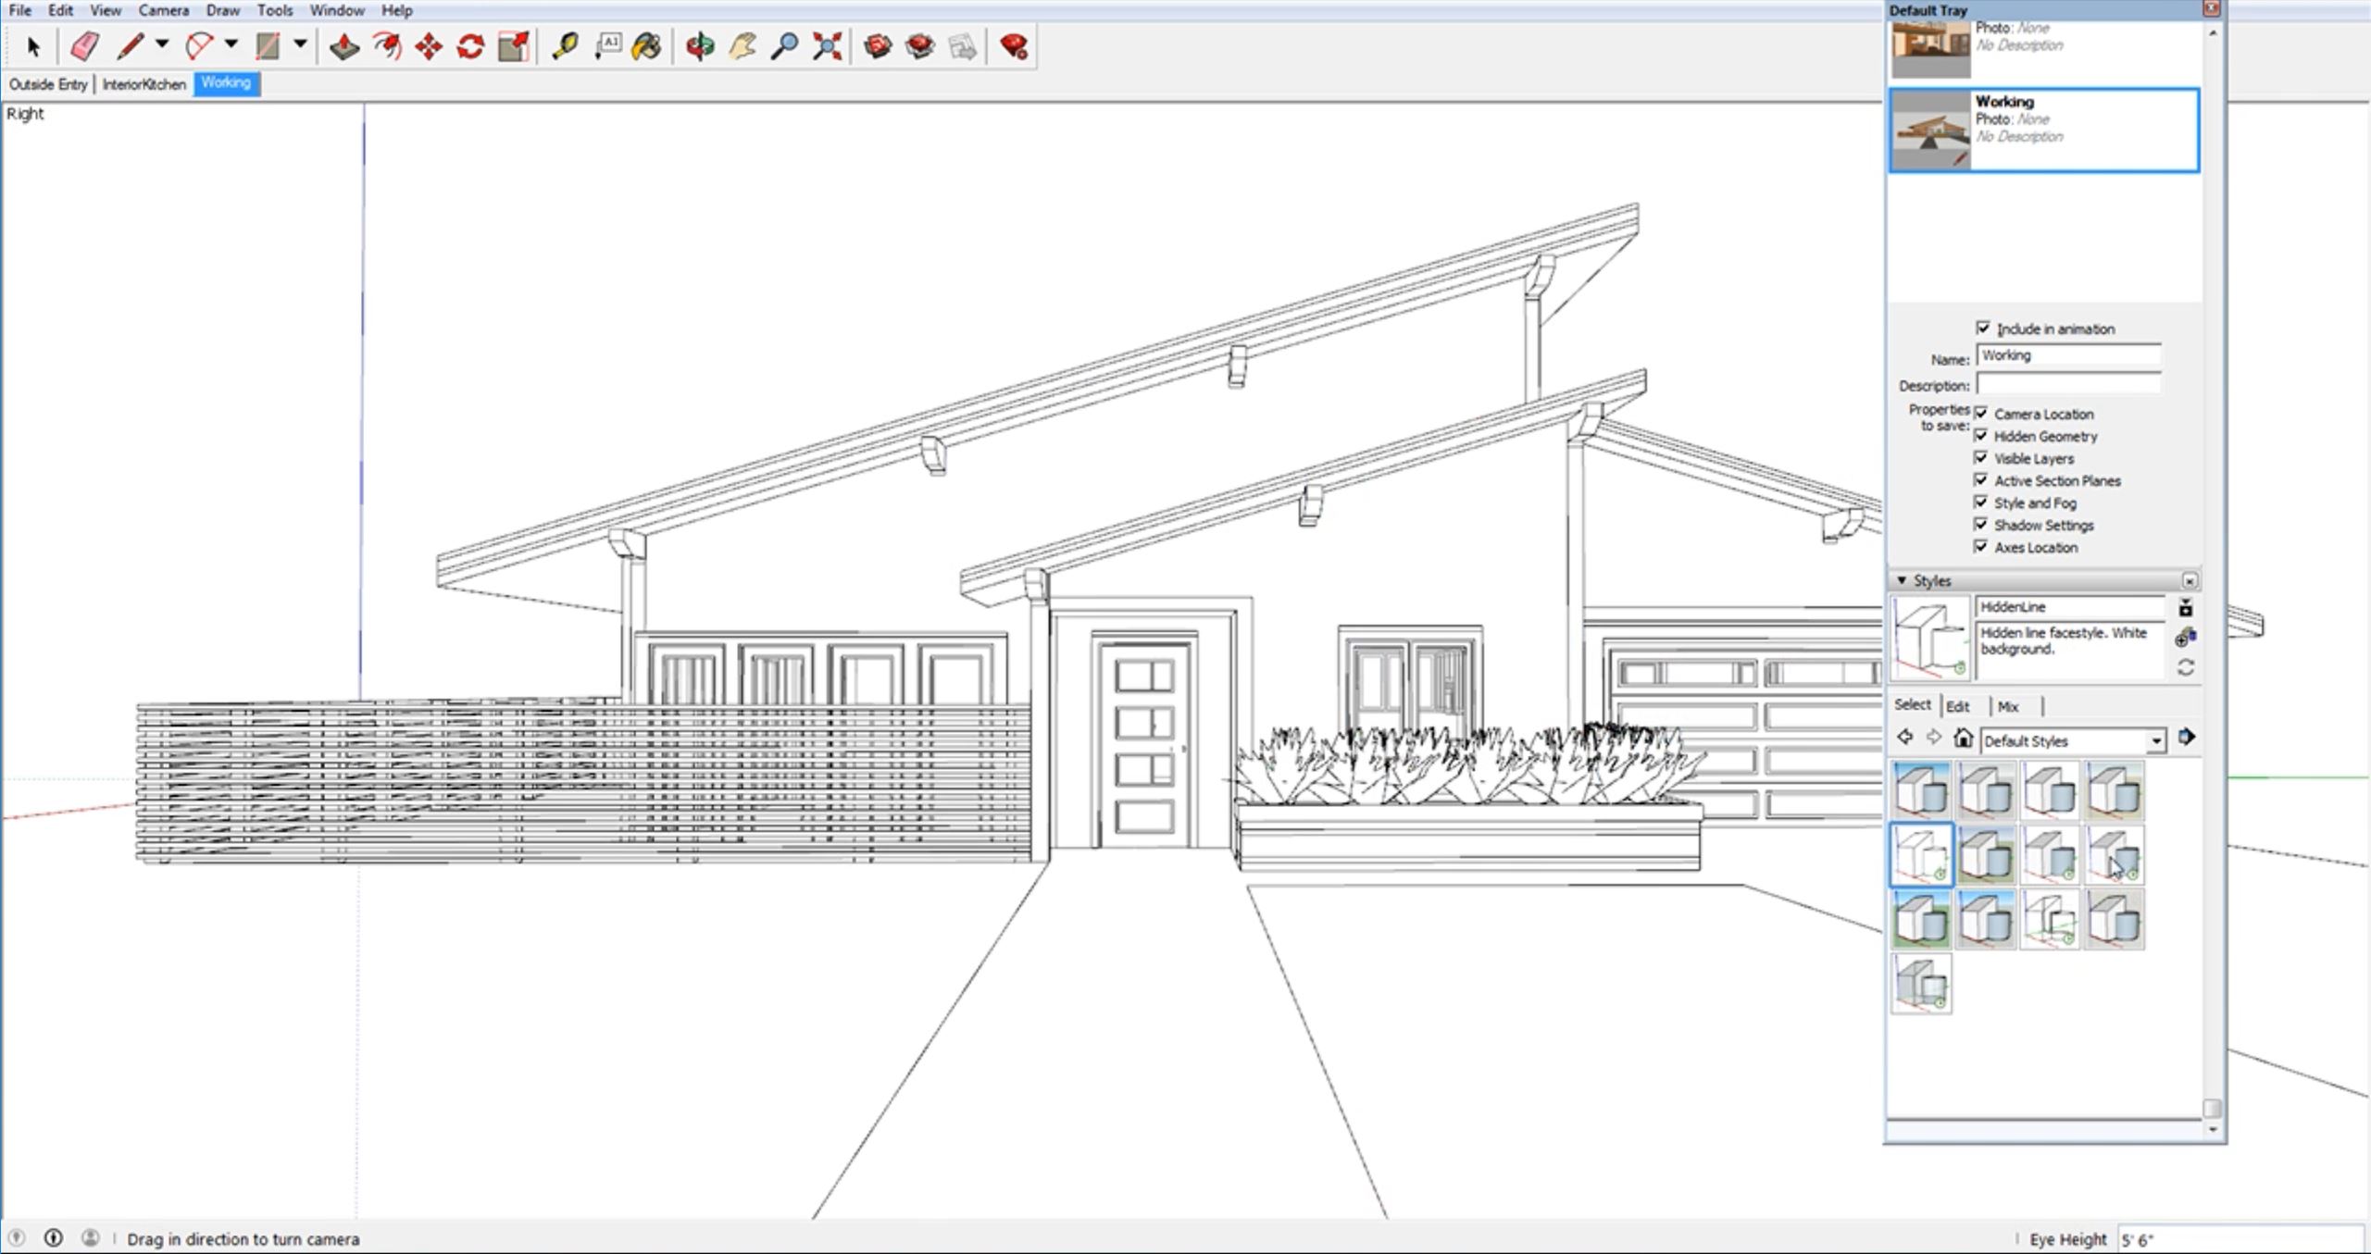
Task: Toggle Hidden Geometry property checkbox
Action: coord(1980,436)
